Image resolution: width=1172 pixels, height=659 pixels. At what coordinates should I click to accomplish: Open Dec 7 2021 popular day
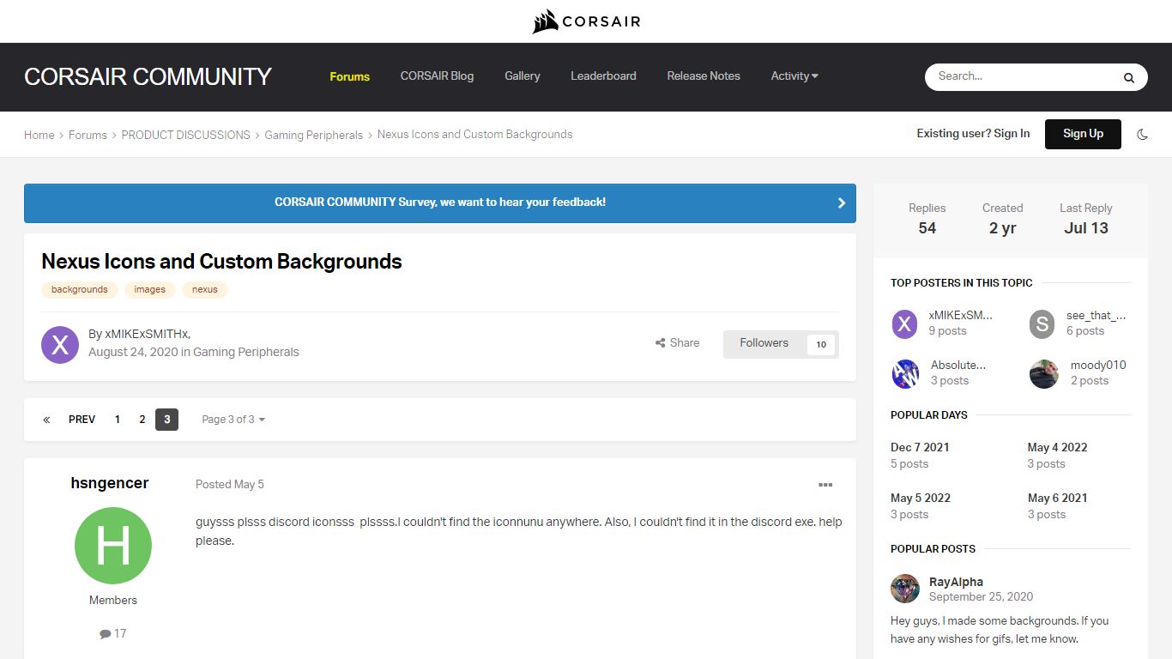point(920,448)
